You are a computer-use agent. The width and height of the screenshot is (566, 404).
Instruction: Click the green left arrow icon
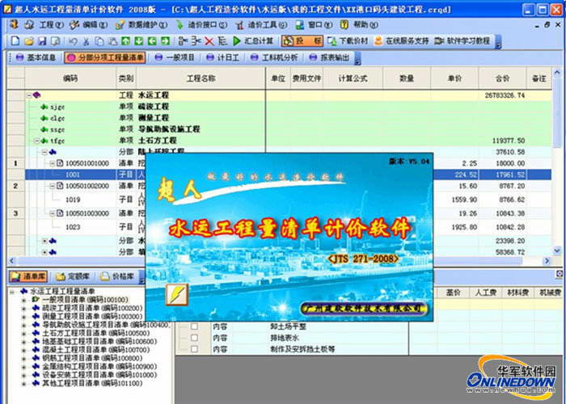coord(152,41)
